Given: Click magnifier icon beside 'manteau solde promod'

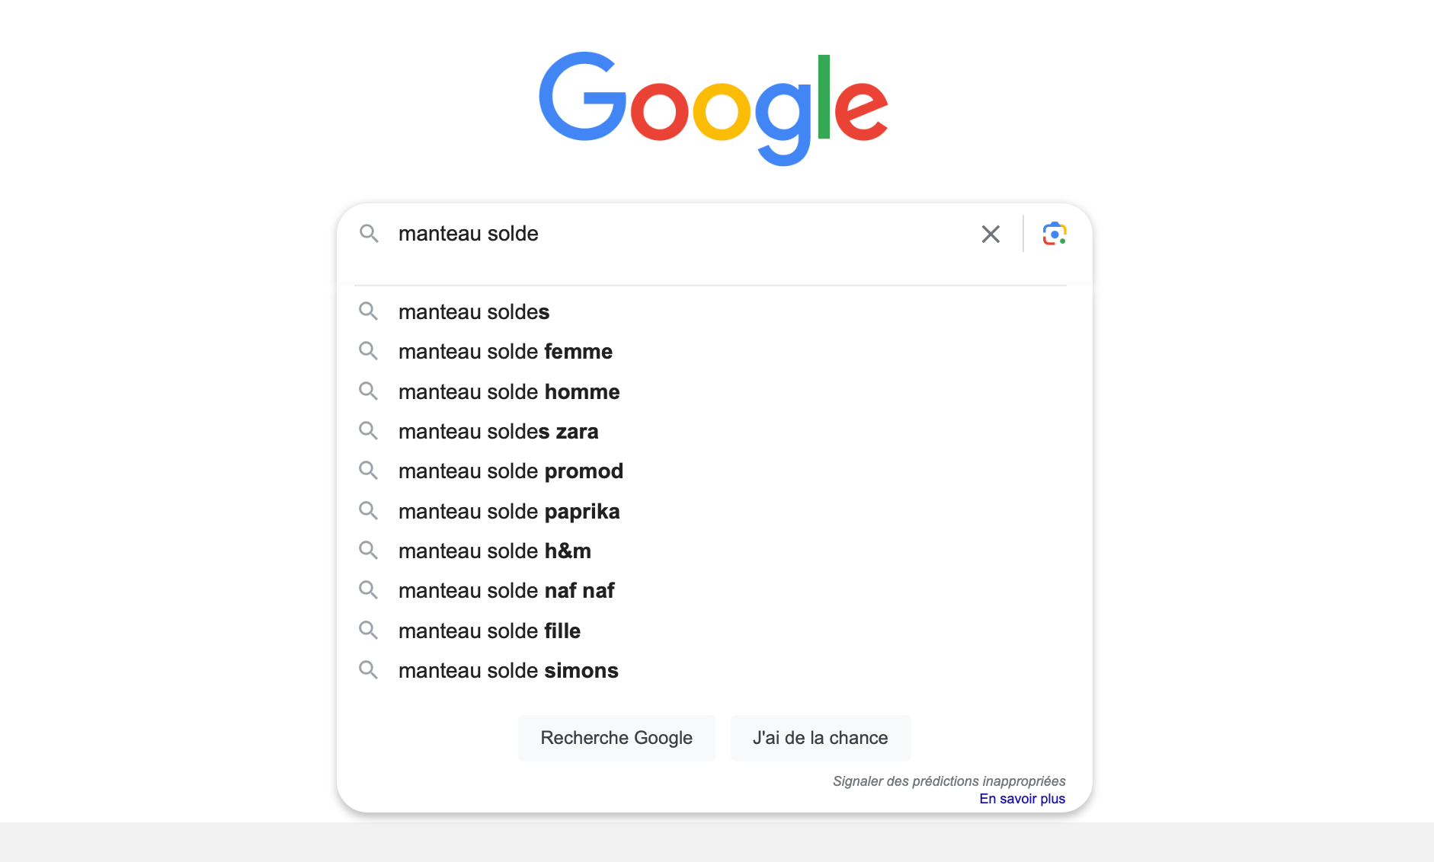Looking at the screenshot, I should point(369,471).
